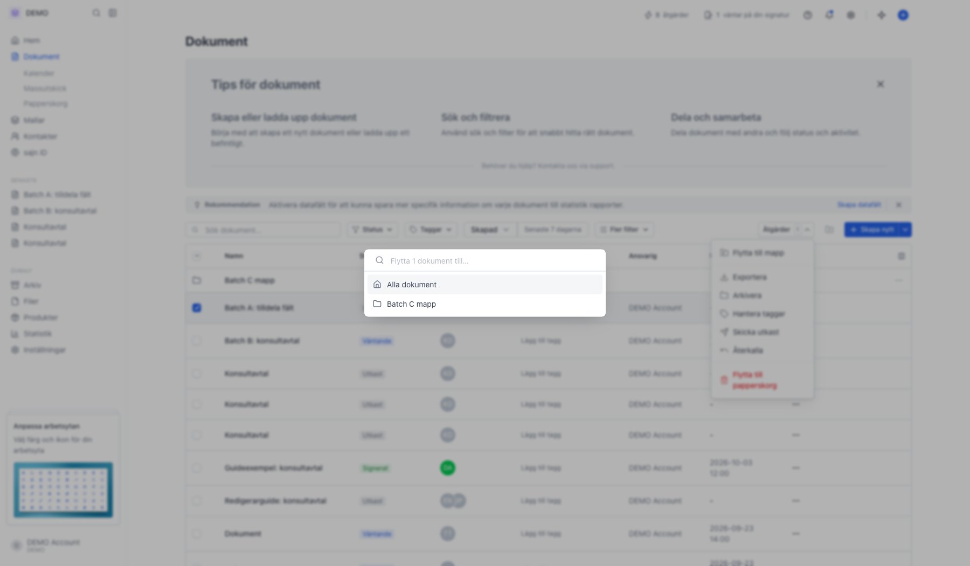Focus the "Flytta 1 dokument till..." search field
Screen dimensions: 970x566
click(x=485, y=260)
